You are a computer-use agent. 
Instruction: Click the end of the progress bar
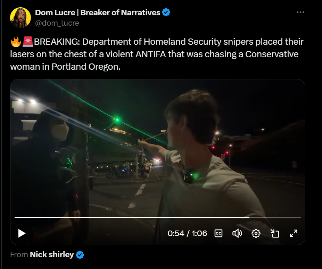tap(300, 217)
